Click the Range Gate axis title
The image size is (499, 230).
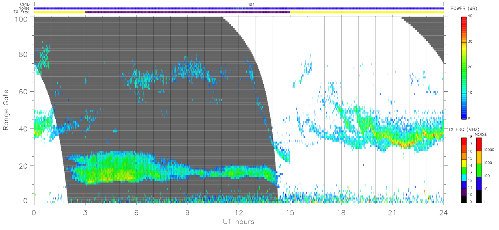click(x=6, y=110)
